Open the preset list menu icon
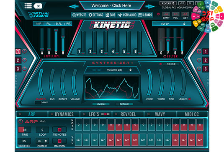This screenshot has width=224, height=152. point(28,6)
